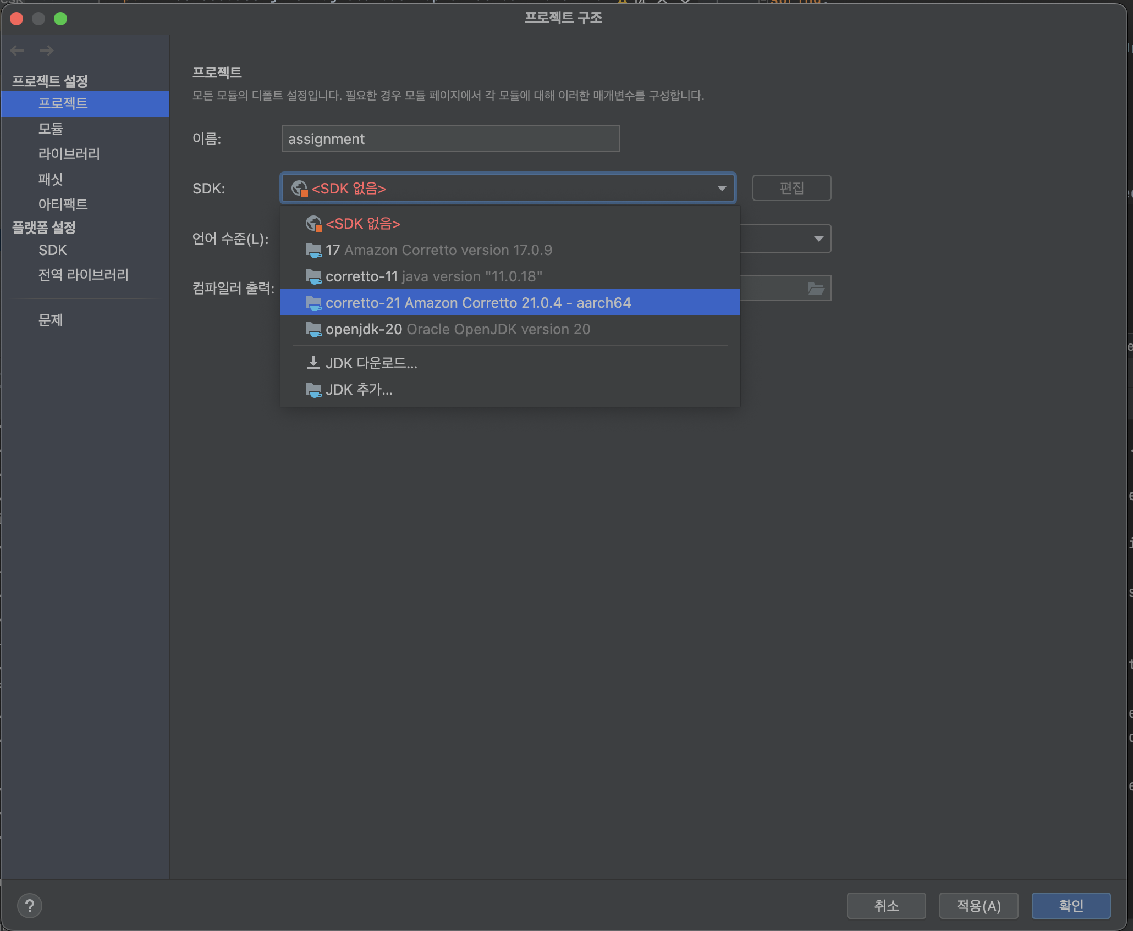Click the 이름 text field with assignment
The height and width of the screenshot is (931, 1133).
450,139
